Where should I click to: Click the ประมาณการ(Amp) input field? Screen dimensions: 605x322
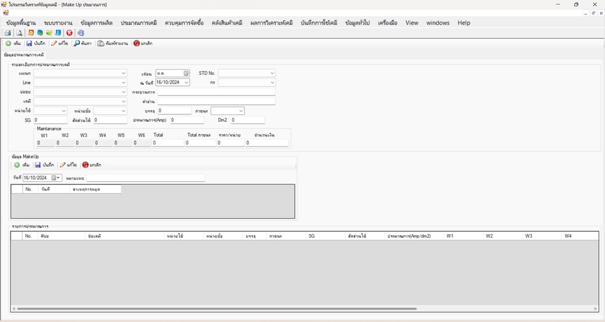pos(187,120)
